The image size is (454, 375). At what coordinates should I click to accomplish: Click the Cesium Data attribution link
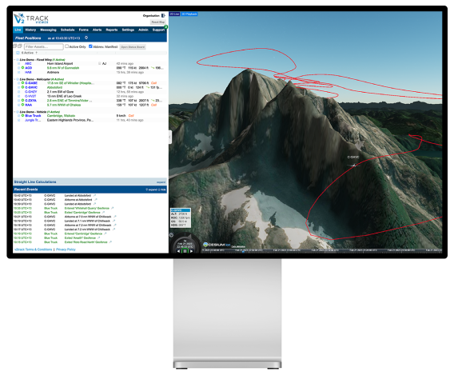pos(238,247)
